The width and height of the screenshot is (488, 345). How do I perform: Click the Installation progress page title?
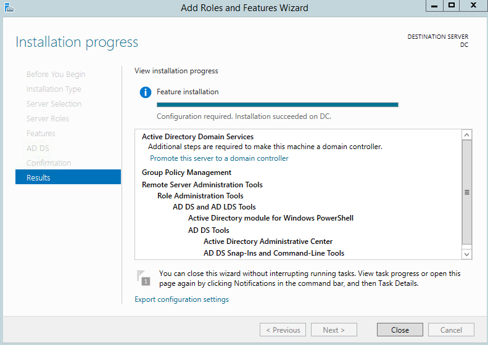(x=77, y=43)
